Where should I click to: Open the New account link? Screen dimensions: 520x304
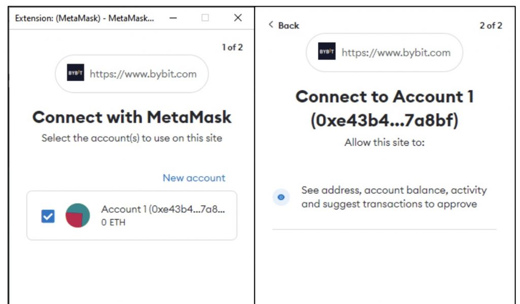194,178
